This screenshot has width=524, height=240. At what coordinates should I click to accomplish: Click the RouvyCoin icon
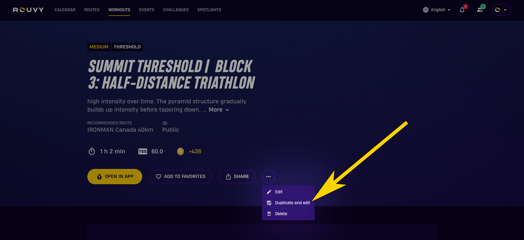point(180,151)
